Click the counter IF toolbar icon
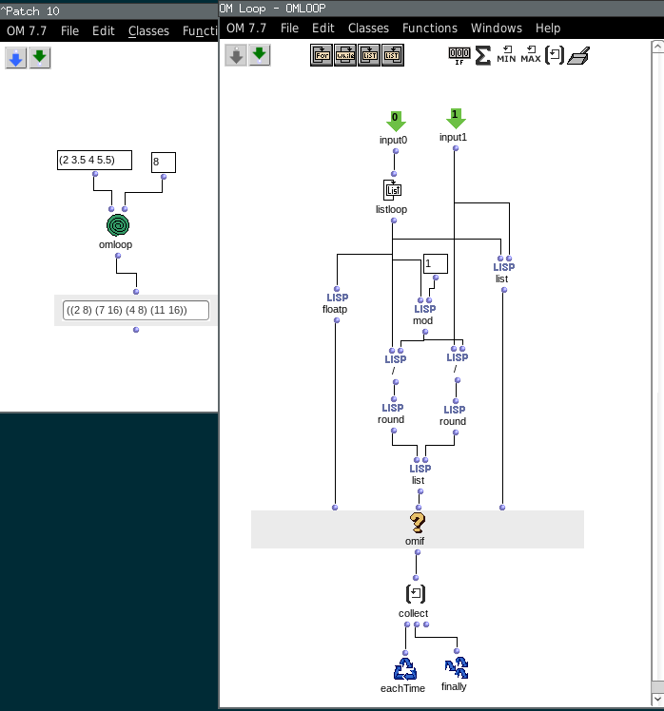The image size is (664, 711). [459, 56]
